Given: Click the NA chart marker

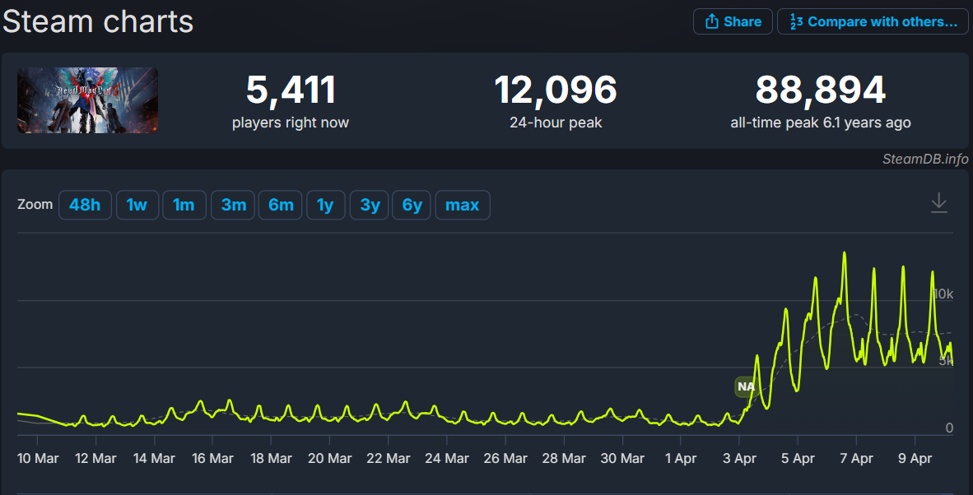Looking at the screenshot, I should point(745,386).
